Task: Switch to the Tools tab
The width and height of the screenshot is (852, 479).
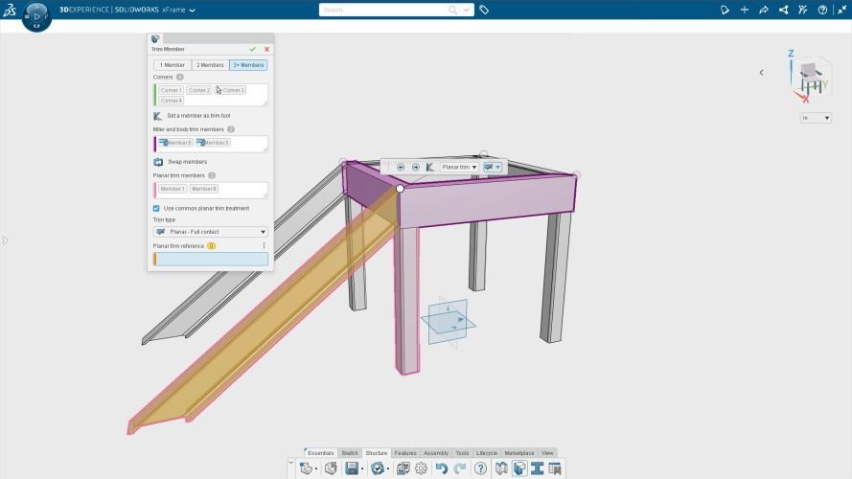Action: point(462,453)
